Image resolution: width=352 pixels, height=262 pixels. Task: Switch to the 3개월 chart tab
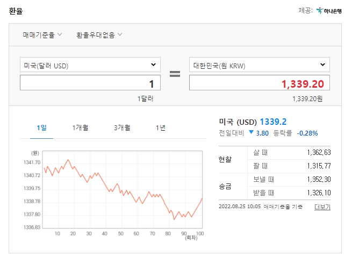point(122,128)
